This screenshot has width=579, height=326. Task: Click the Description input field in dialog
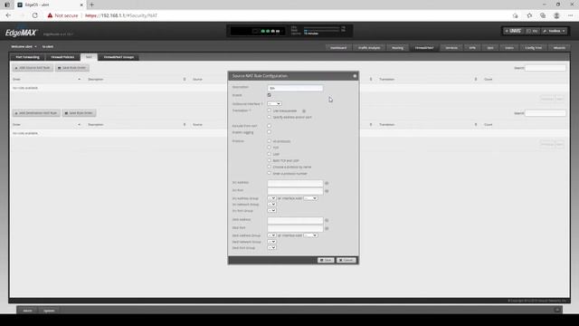[295, 88]
